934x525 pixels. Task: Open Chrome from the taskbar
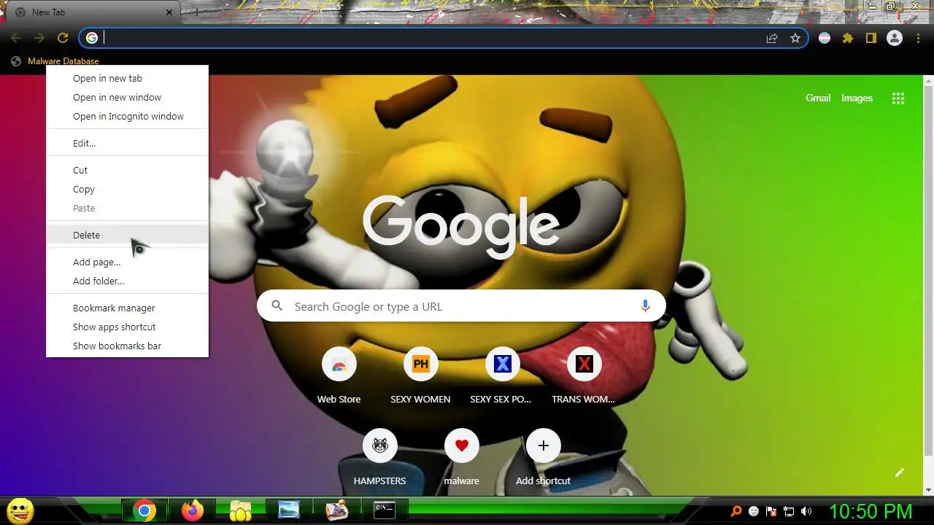(144, 511)
